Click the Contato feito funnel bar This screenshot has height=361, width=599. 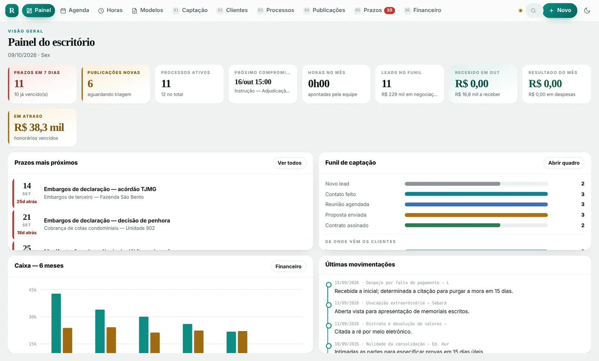click(476, 194)
